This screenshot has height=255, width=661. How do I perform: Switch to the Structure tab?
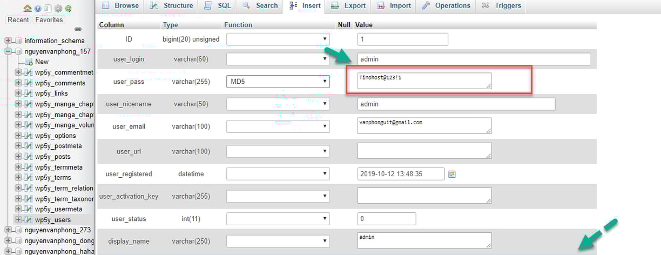point(171,6)
